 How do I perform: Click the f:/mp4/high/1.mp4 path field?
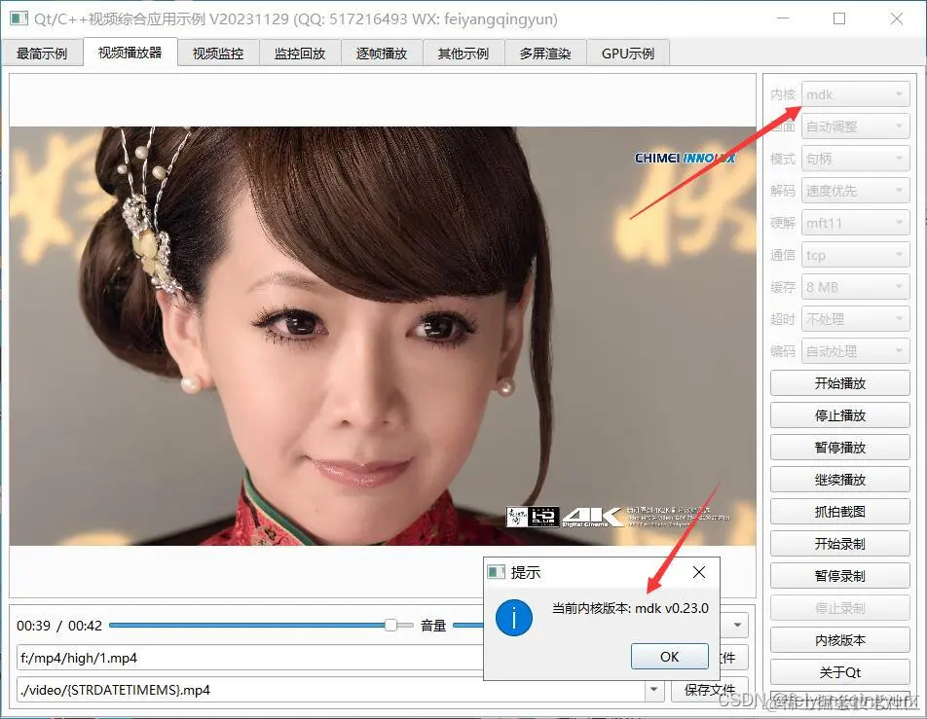point(250,658)
